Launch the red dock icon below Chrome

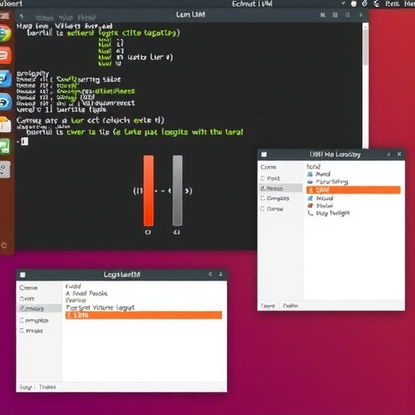5,55
